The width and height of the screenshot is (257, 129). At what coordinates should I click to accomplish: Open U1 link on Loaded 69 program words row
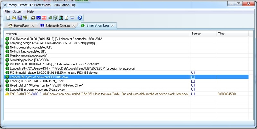pos(193,90)
